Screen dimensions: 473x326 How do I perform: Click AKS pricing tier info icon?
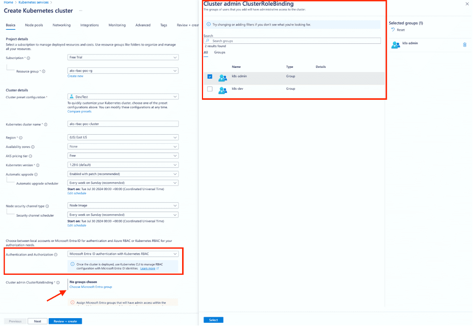(x=30, y=156)
